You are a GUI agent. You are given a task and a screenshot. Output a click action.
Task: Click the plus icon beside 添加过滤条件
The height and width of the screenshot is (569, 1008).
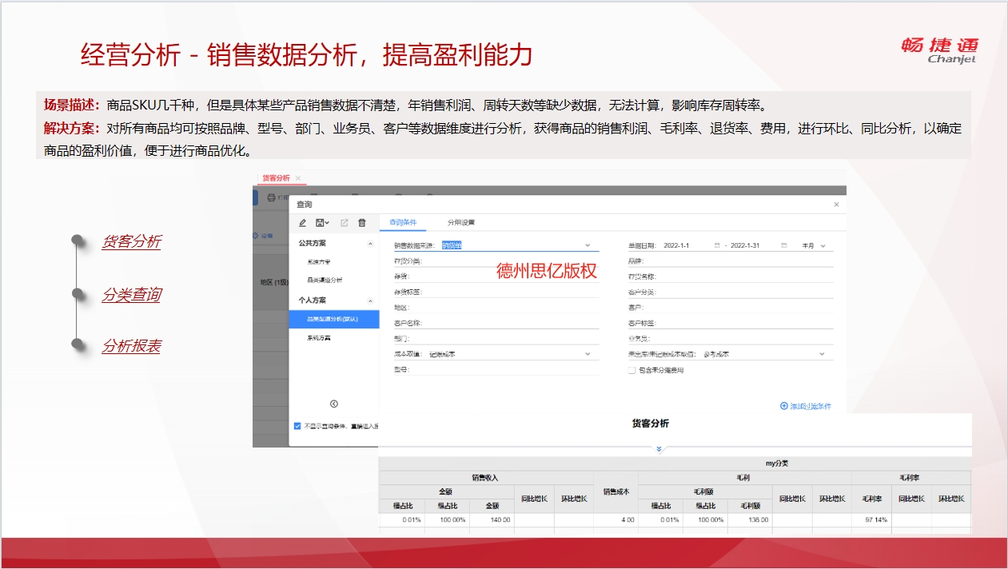pos(783,406)
